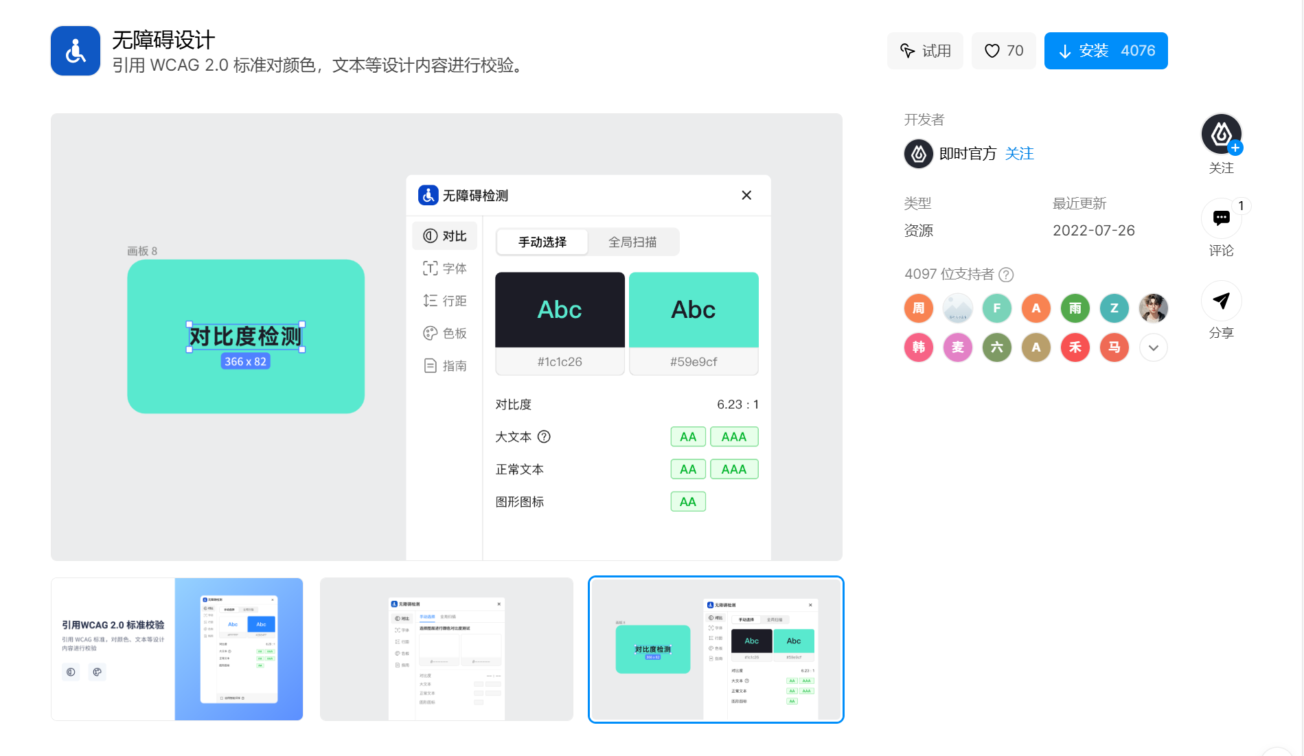Image resolution: width=1304 pixels, height=756 pixels.
Task: Expand the supporters list chevron
Action: 1154,347
